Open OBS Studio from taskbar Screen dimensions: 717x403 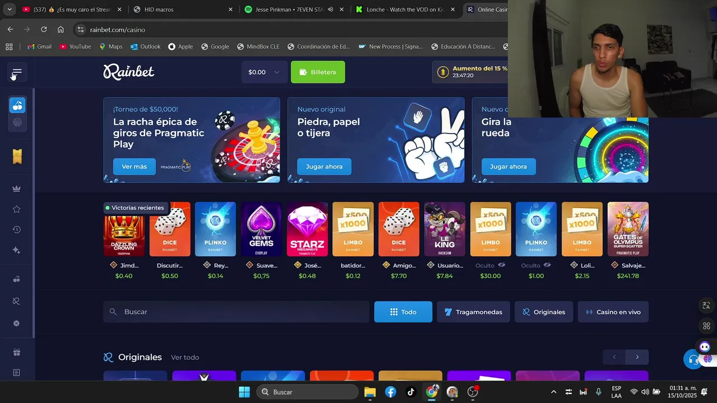click(x=473, y=392)
